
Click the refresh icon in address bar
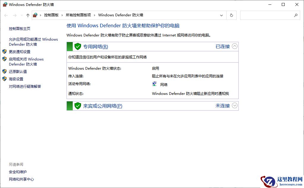click(x=231, y=15)
